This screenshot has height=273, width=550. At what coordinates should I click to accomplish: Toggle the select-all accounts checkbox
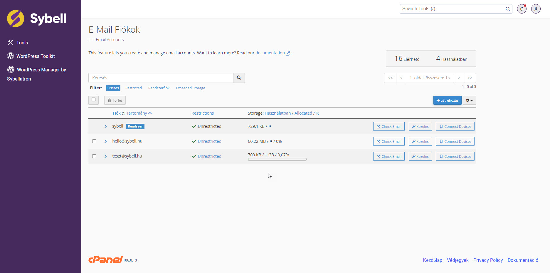pyautogui.click(x=93, y=100)
